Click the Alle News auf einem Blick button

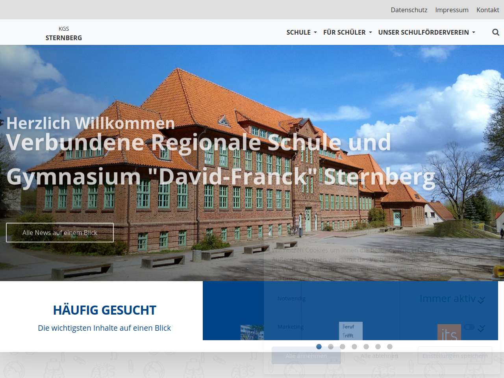(60, 233)
